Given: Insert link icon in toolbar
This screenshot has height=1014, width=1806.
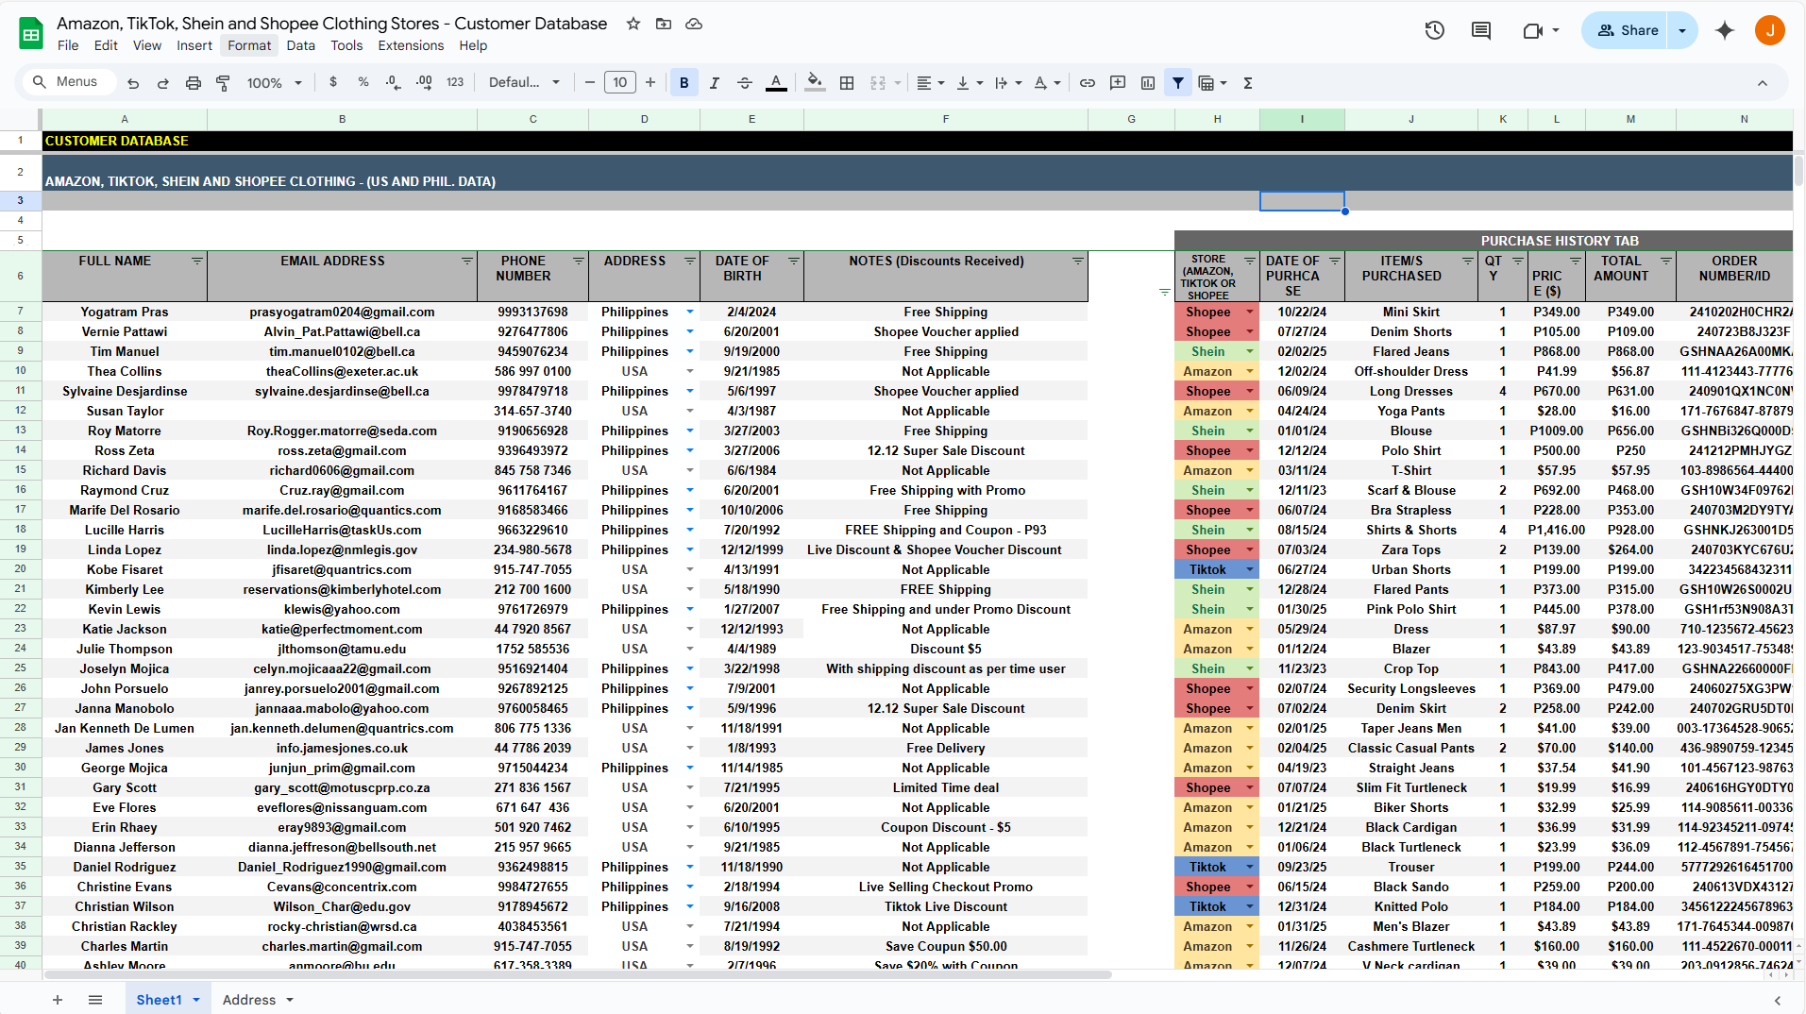Looking at the screenshot, I should pos(1088,83).
